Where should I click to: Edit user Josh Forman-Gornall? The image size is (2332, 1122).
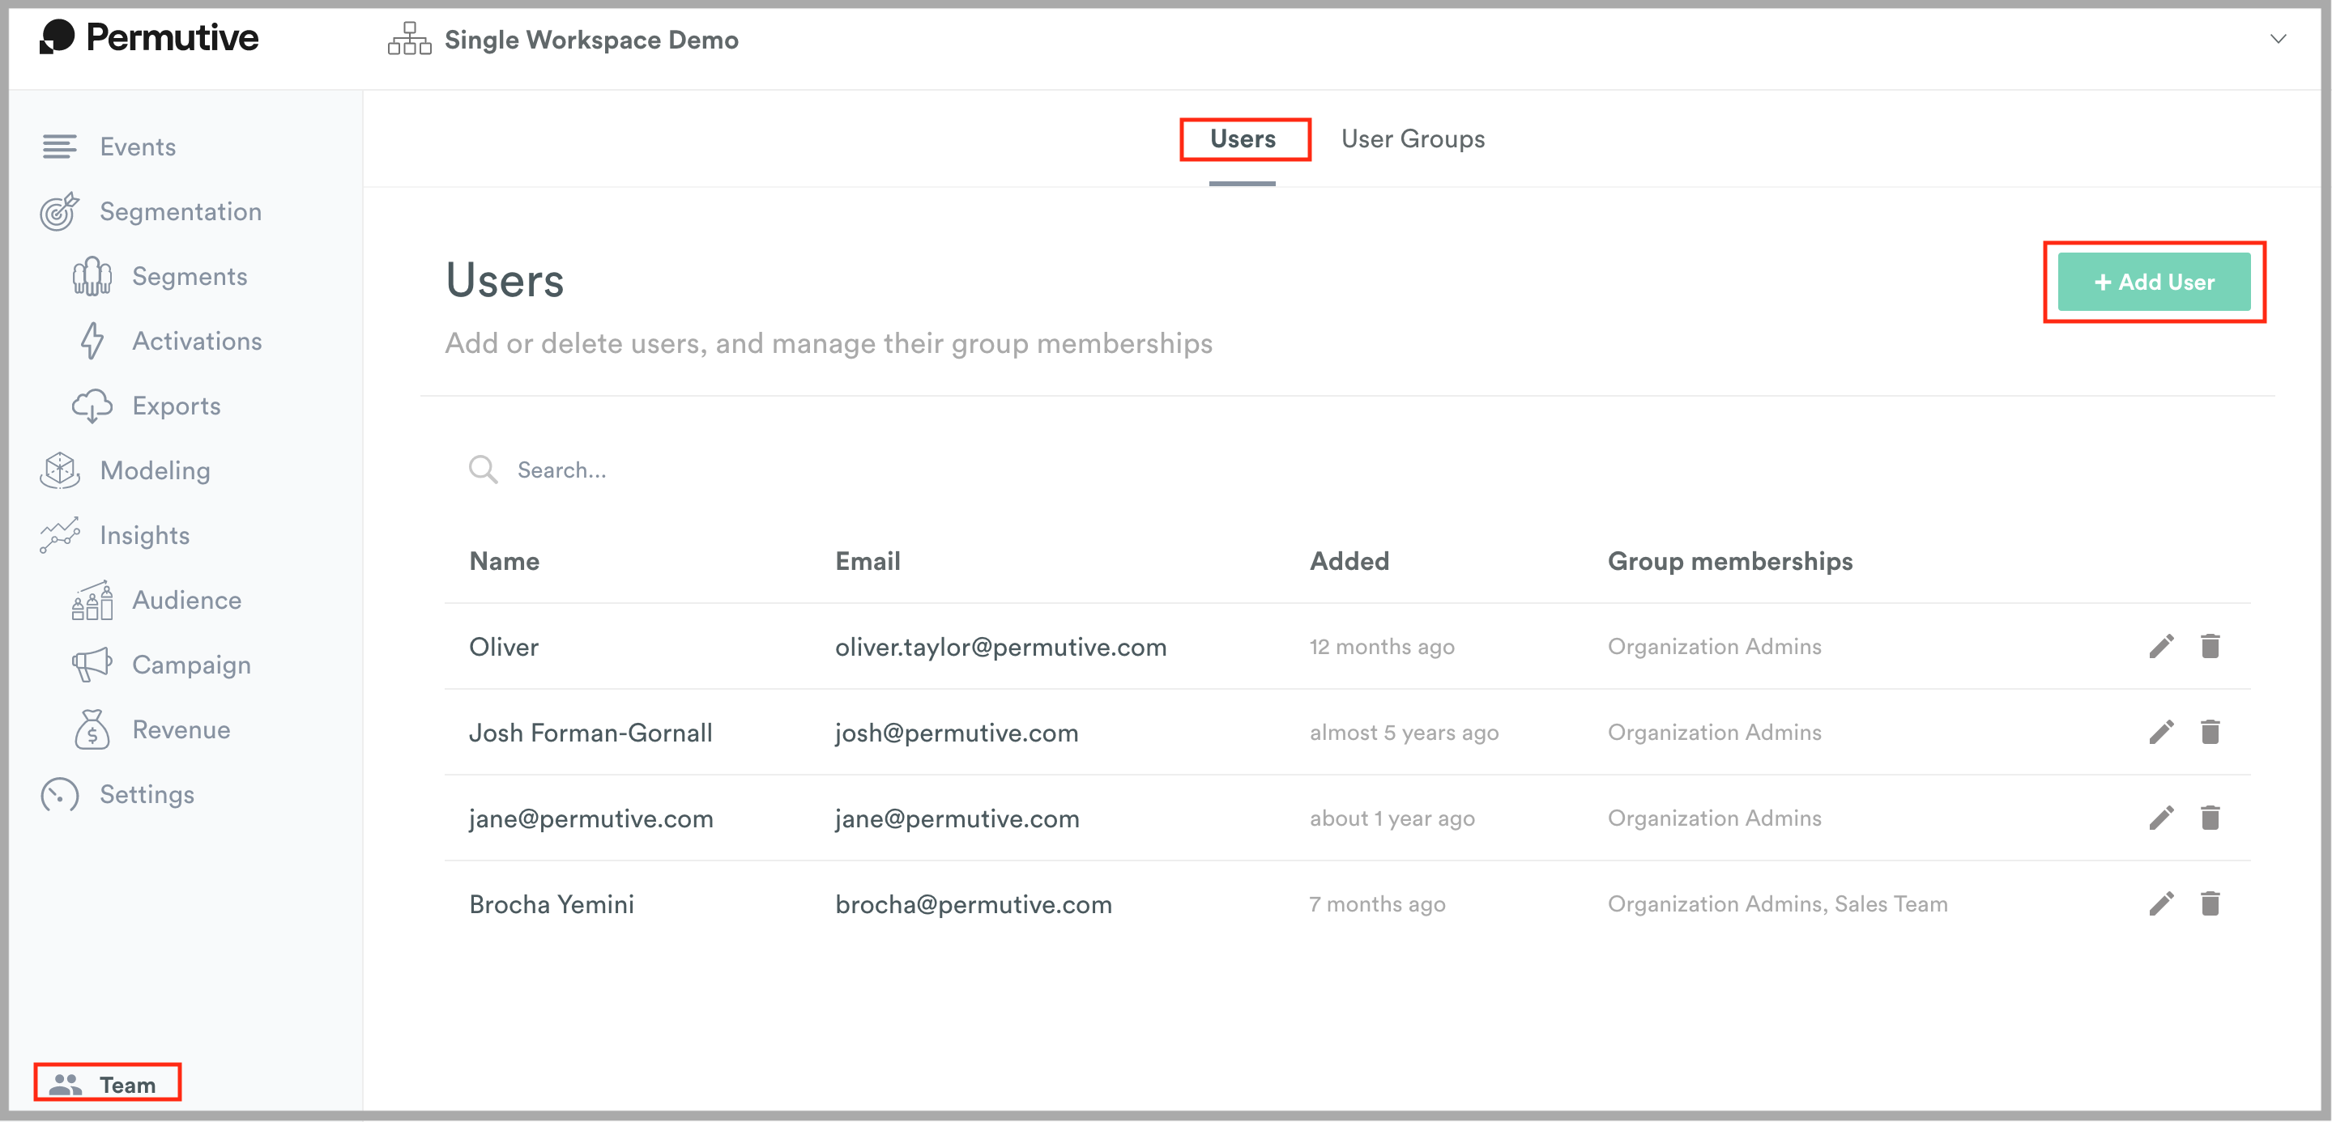point(2161,732)
